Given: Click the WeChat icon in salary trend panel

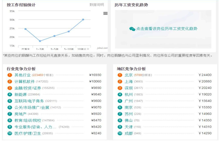Looking at the screenshot, I should coord(132,29).
